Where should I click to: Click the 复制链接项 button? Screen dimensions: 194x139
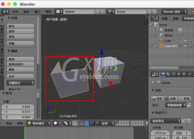click(20, 64)
